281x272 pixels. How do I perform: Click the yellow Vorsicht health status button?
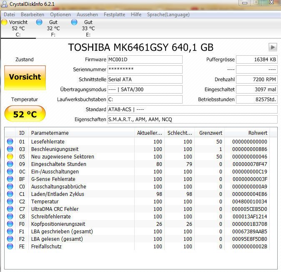point(25,78)
